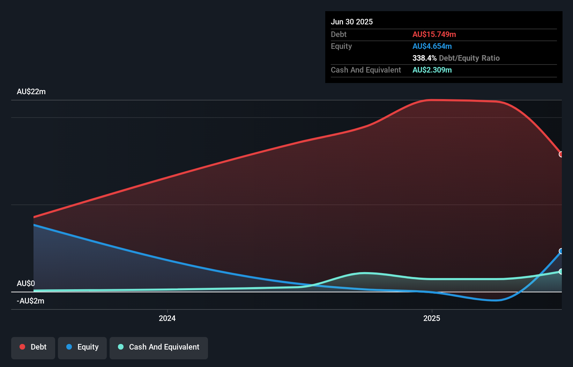Open the Debt row in the tooltip panel

click(338, 34)
